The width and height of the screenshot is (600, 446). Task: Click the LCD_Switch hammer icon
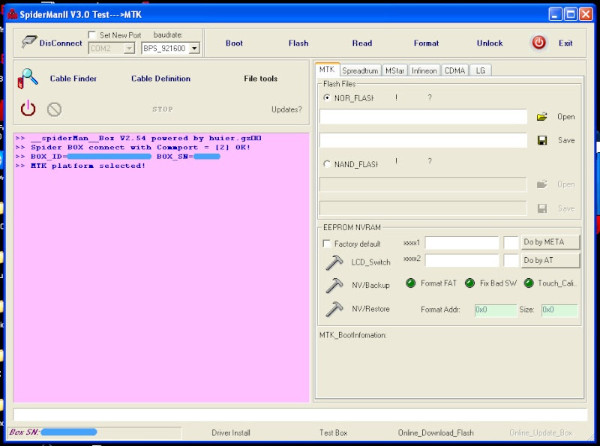tap(334, 262)
